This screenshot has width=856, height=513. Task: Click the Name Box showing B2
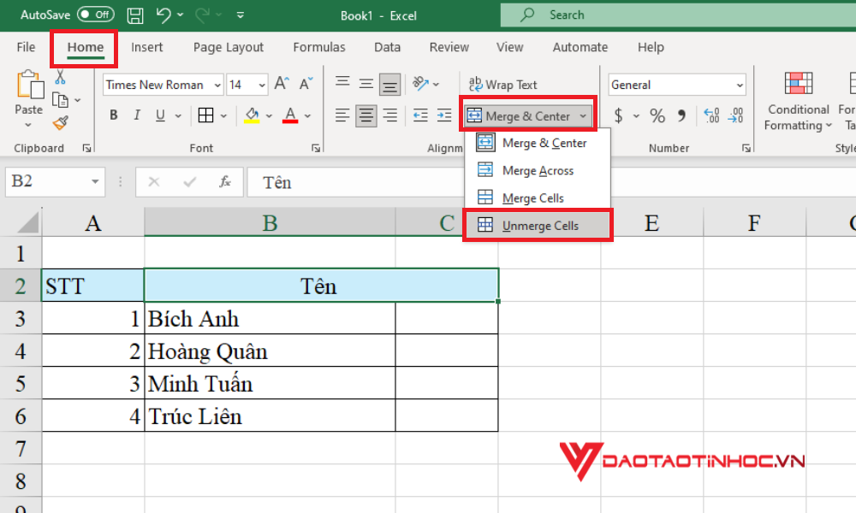click(55, 181)
